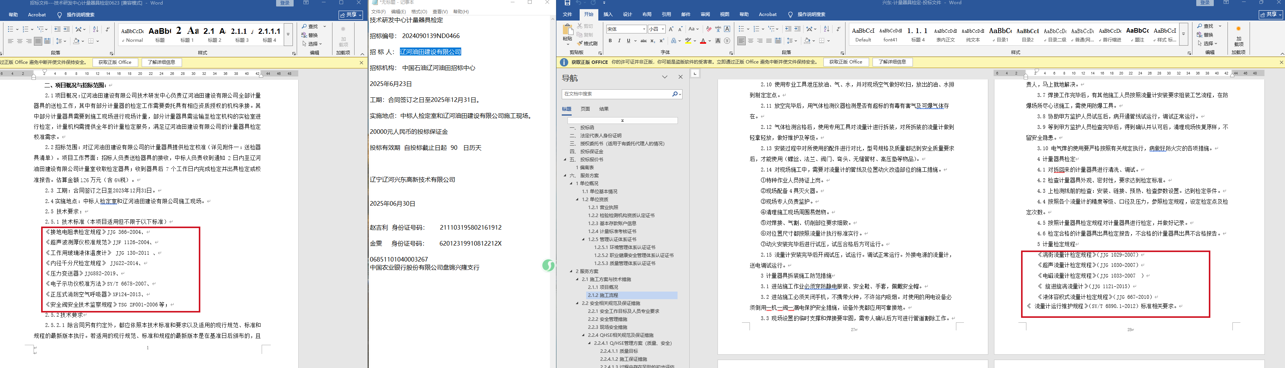Click 了解详细信息 button in 投标文件 Word
The width and height of the screenshot is (1285, 368).
pyautogui.click(x=892, y=62)
